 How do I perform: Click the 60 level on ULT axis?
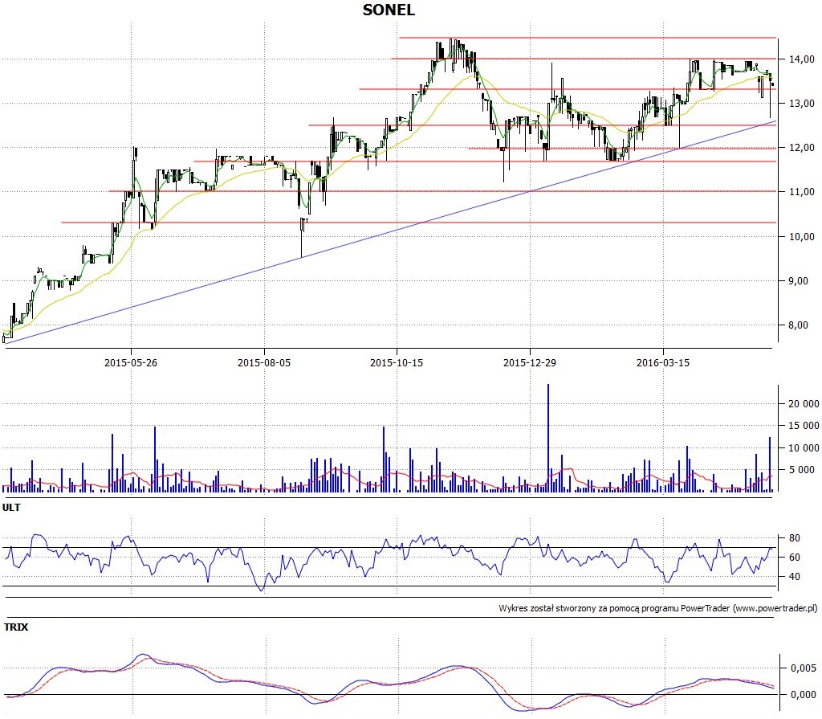(795, 558)
